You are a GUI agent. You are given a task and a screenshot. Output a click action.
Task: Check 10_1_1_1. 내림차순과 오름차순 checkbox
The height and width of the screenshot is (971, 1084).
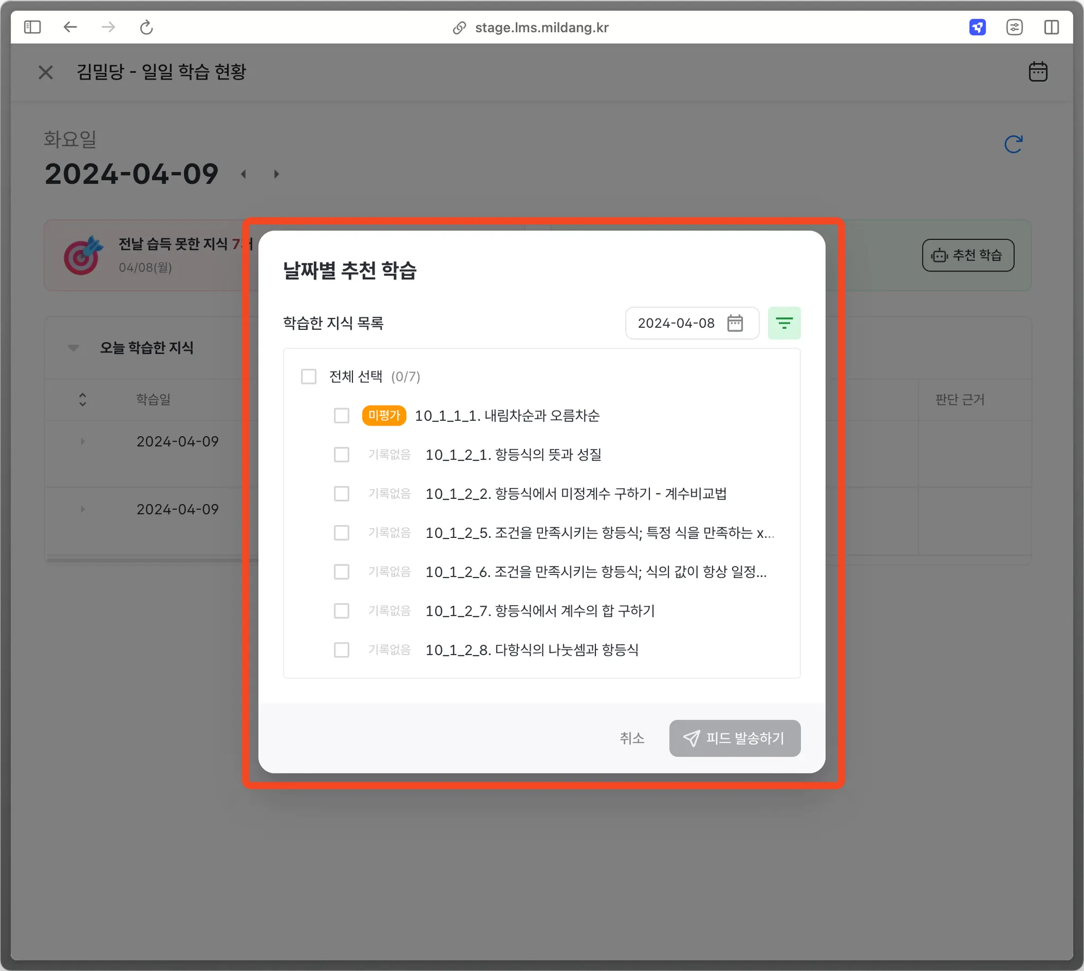pyautogui.click(x=341, y=416)
